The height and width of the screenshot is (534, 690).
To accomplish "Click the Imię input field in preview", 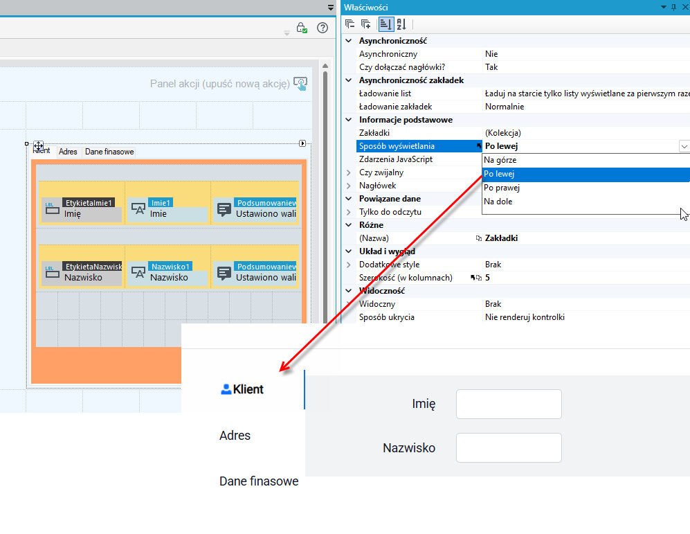I will click(x=509, y=404).
